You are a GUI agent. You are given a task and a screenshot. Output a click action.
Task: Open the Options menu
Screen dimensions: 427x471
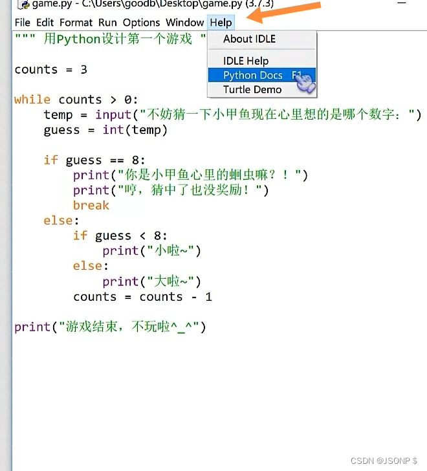[141, 23]
